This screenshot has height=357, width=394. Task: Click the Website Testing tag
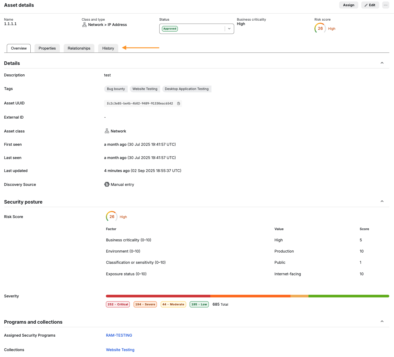(x=145, y=89)
